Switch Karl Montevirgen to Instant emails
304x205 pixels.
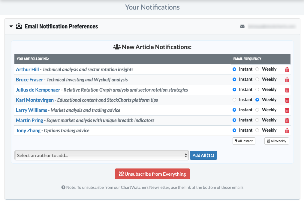coord(234,100)
